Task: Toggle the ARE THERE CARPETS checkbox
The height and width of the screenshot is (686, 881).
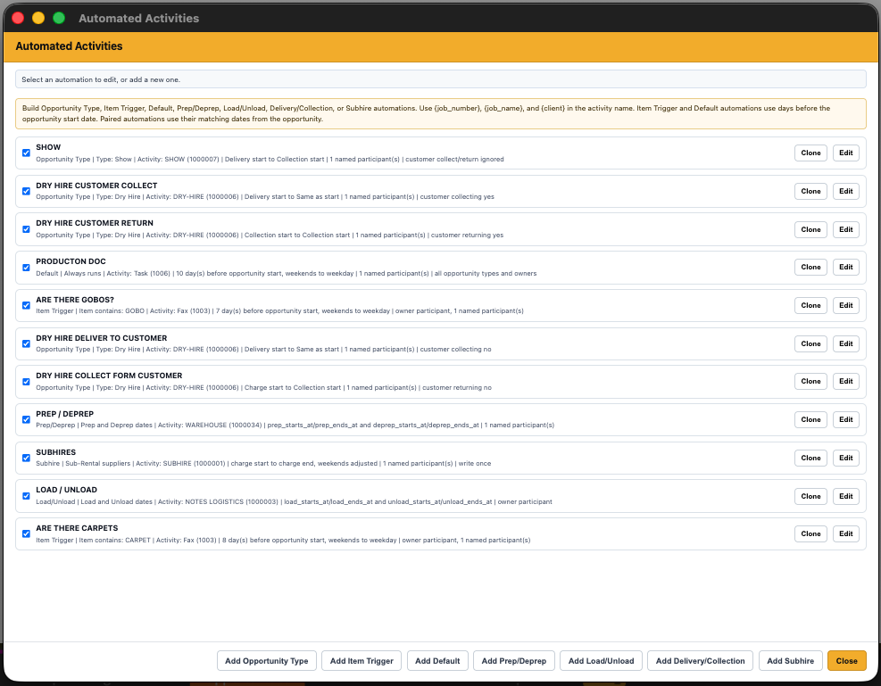Action: pos(26,533)
